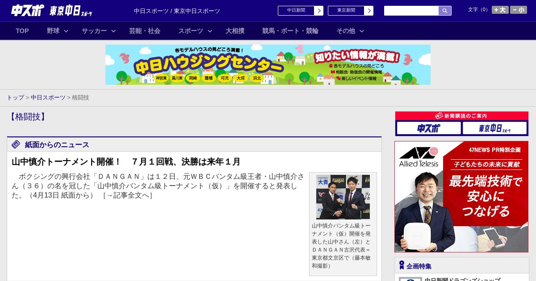Image resolution: width=536 pixels, height=281 pixels.
Task: Go to the TOP menu item
Action: pos(22,31)
